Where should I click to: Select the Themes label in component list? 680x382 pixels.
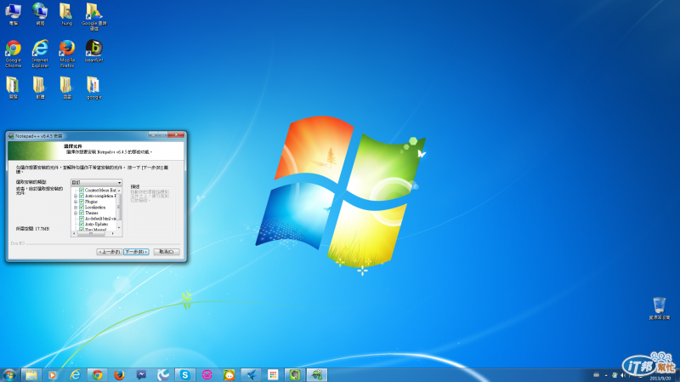pos(92,213)
